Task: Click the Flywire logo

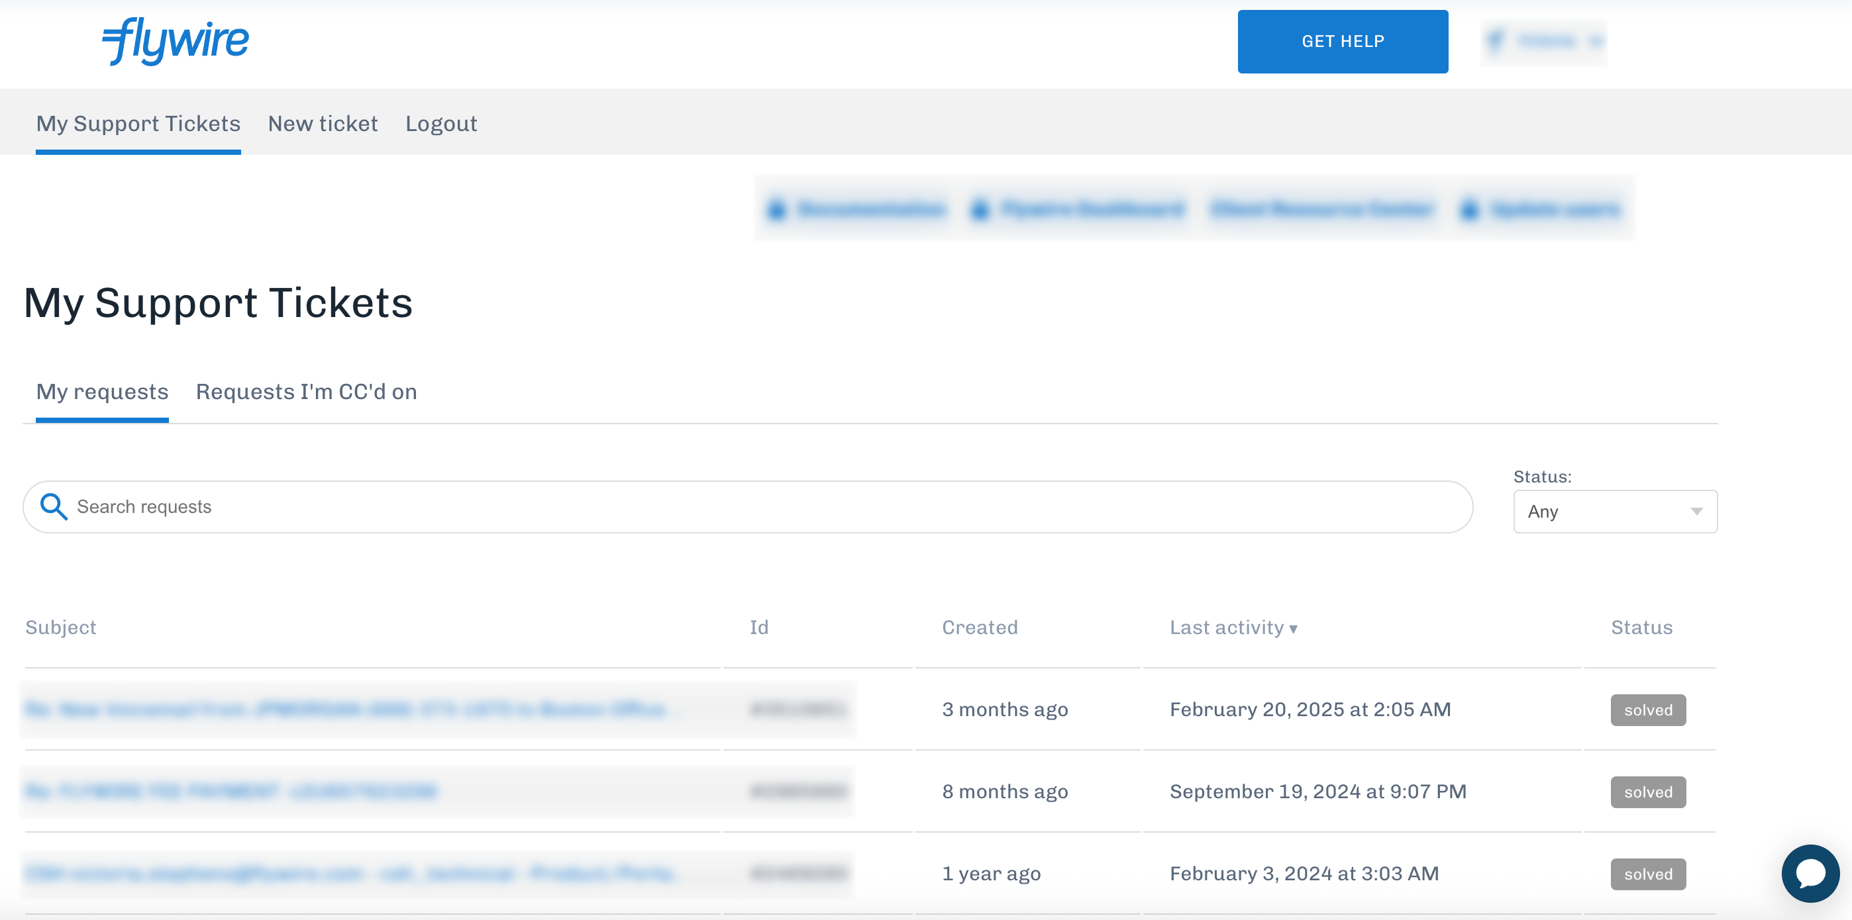Action: [176, 41]
